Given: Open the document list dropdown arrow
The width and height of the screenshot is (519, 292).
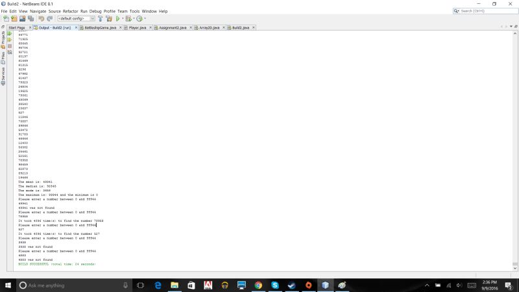Looking at the screenshot, I should (x=511, y=27).
